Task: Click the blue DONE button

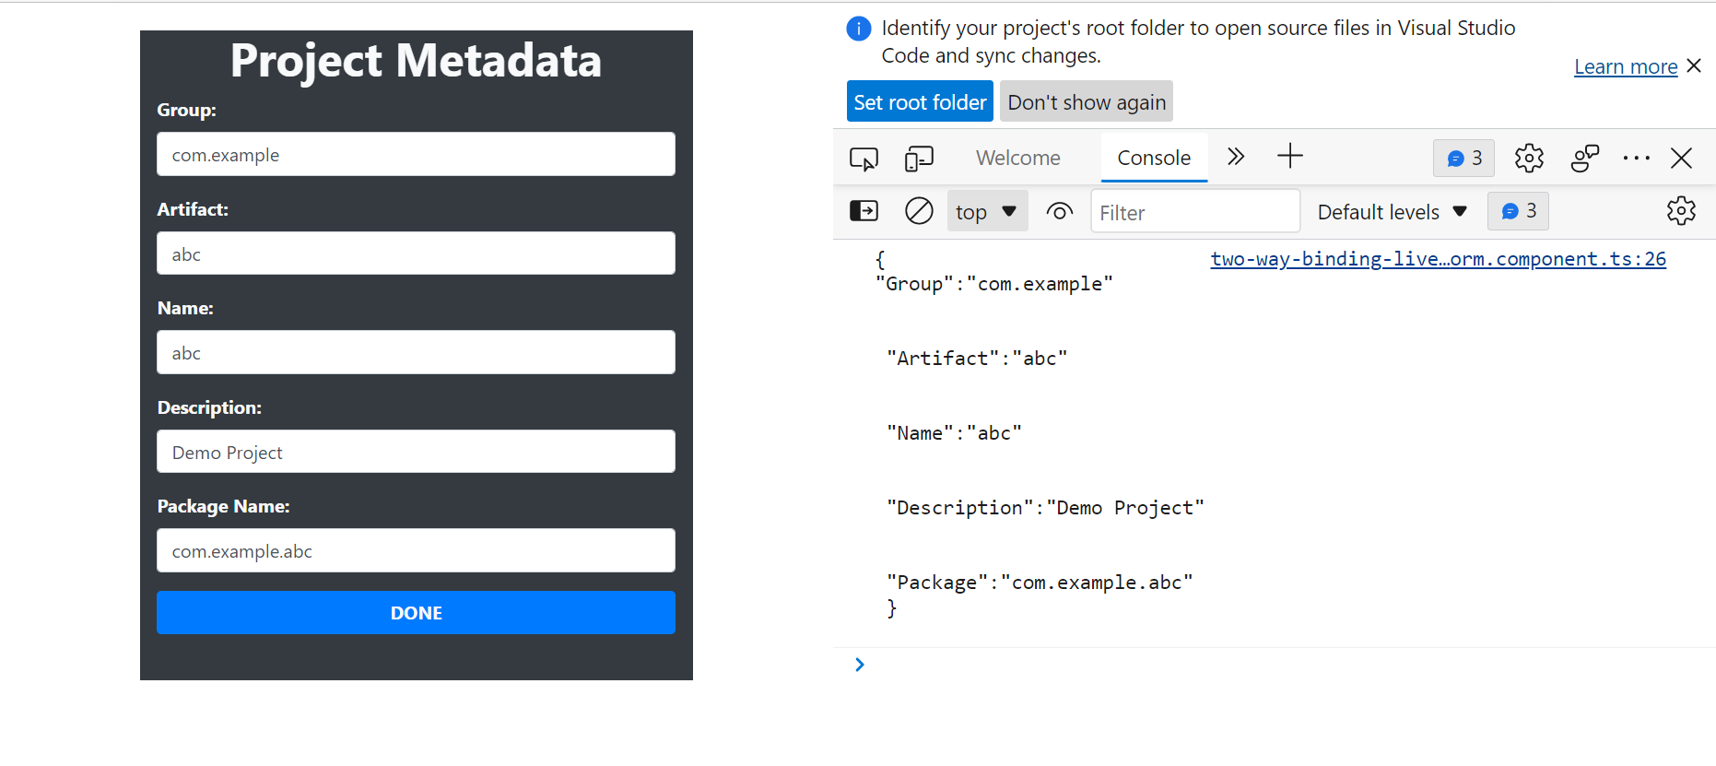Action: click(x=416, y=613)
